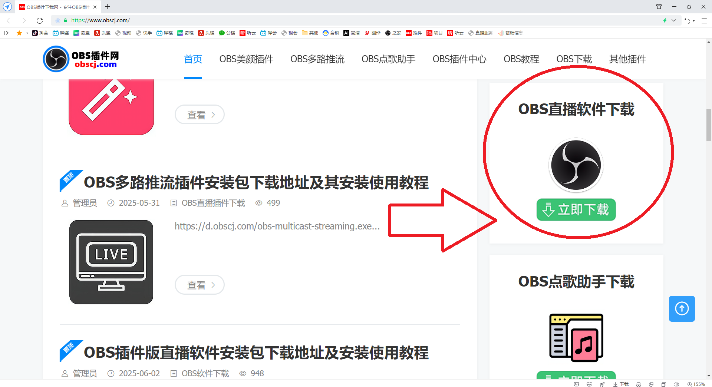The image size is (712, 387).
Task: Open the browser hamburger main menu
Action: pyautogui.click(x=704, y=21)
